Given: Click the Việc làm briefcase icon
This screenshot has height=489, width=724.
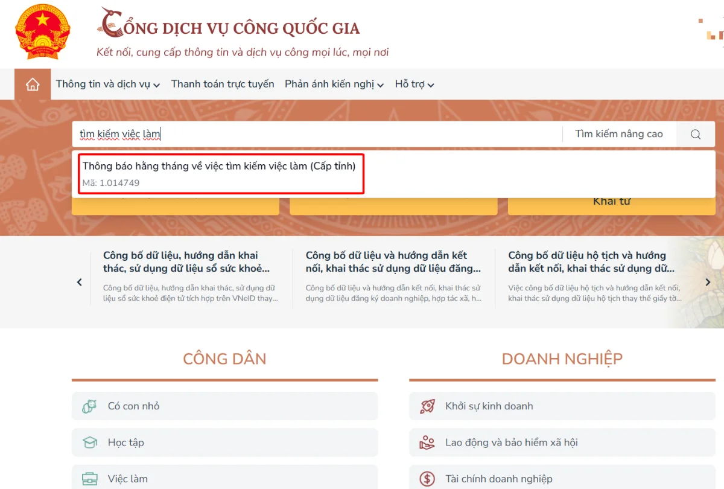Looking at the screenshot, I should (89, 479).
